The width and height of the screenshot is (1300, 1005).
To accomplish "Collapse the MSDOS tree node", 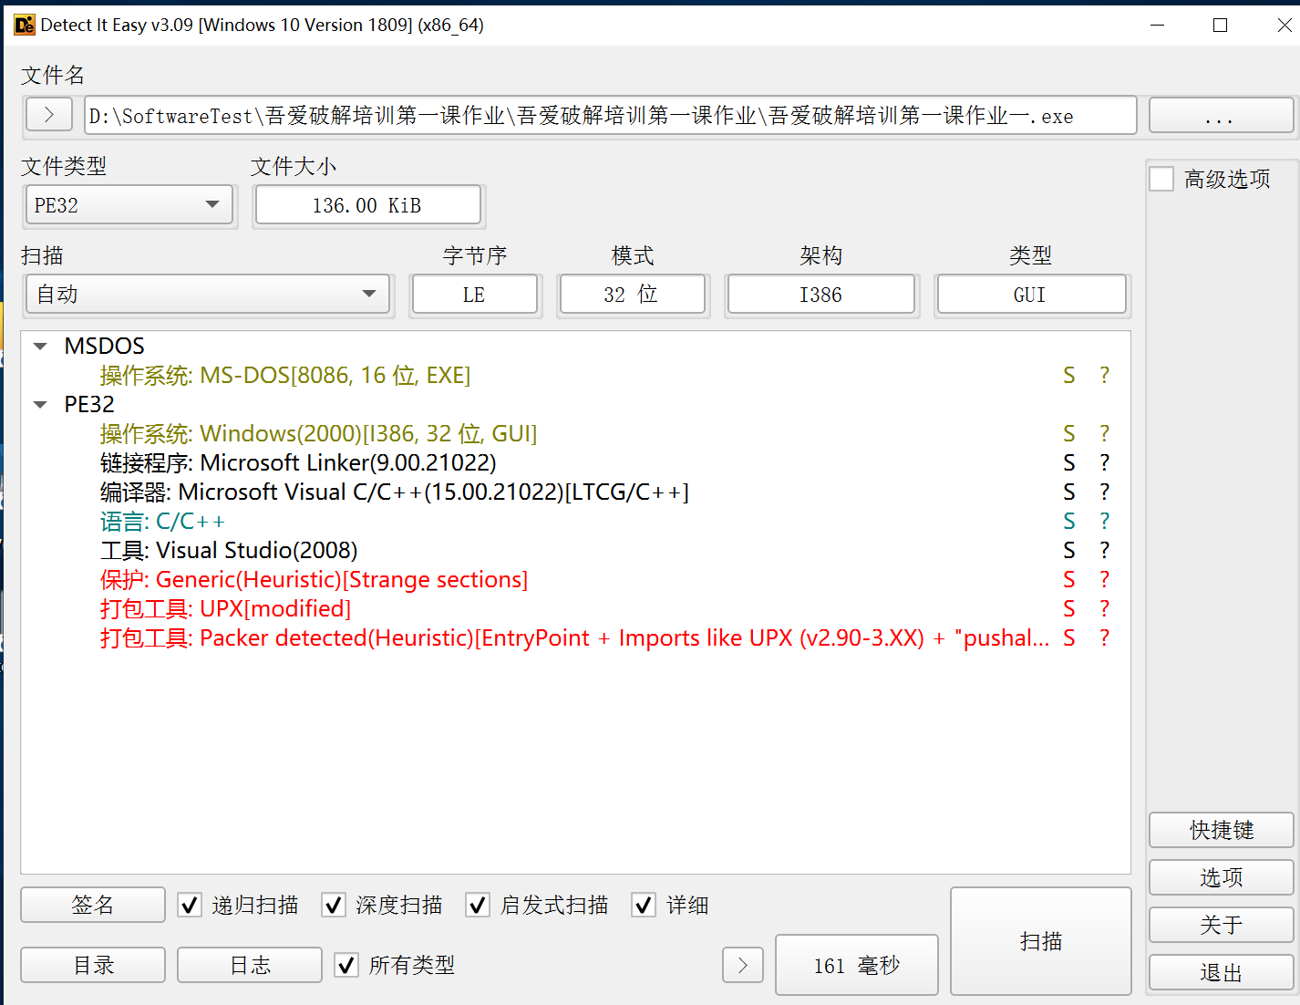I will coord(40,347).
